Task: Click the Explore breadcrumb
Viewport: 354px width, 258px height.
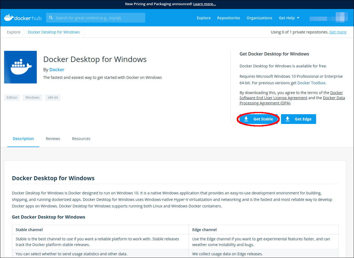Action: (14, 32)
